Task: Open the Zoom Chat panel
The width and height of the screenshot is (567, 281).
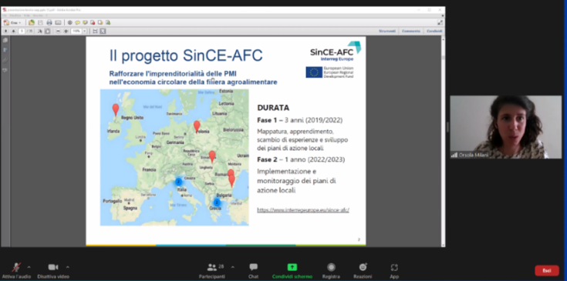Action: point(254,271)
